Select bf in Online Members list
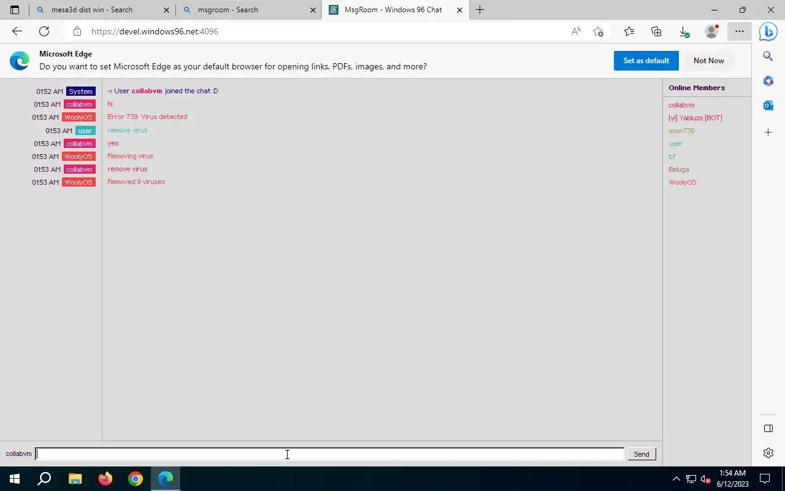This screenshot has width=785, height=491. [672, 157]
